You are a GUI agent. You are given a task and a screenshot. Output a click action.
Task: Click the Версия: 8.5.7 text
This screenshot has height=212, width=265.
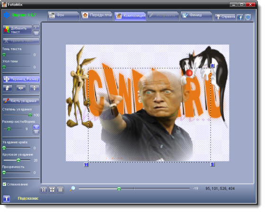coord(24,15)
